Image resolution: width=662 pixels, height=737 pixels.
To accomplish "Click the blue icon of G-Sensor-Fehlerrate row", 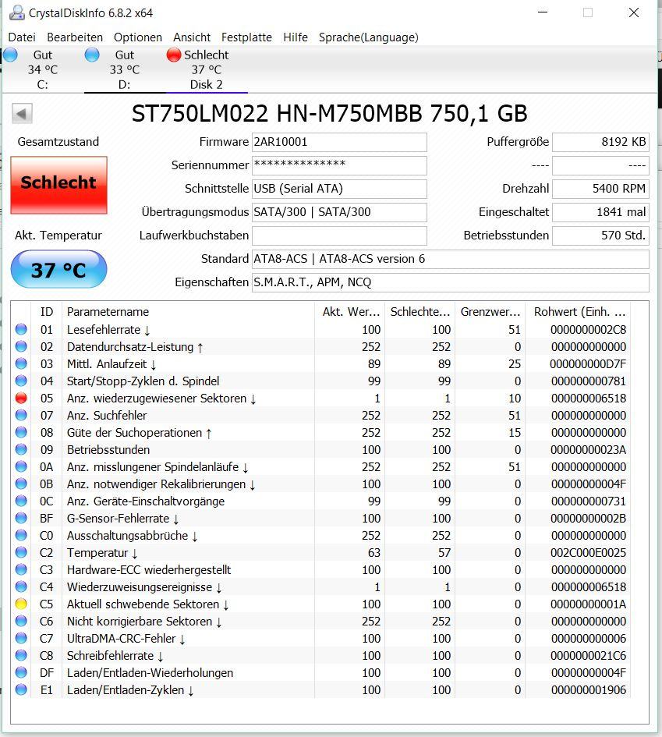I will 21,518.
